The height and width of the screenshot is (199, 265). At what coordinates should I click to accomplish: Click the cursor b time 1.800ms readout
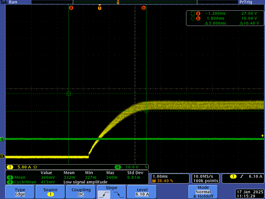(x=216, y=18)
